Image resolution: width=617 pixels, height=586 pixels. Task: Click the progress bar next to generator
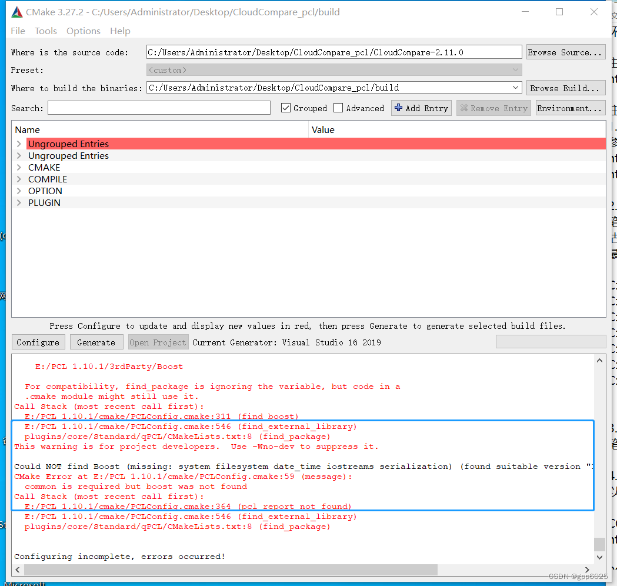pyautogui.click(x=551, y=342)
